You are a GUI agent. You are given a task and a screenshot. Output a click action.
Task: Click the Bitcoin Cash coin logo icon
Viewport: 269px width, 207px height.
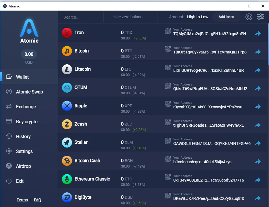67,161
